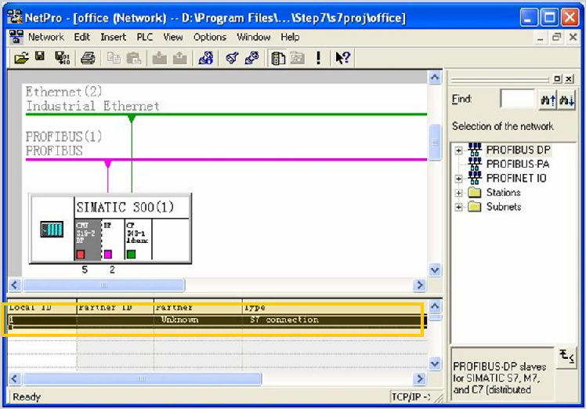Open the Edit menu
The width and height of the screenshot is (586, 409).
(x=81, y=38)
